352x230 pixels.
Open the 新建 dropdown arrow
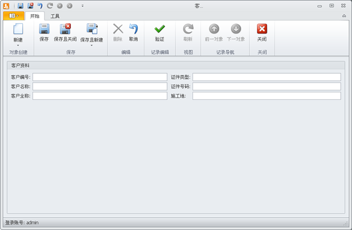[x=18, y=46]
